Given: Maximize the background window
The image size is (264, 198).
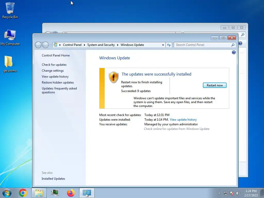Looking at the screenshot, I should coord(233,27).
